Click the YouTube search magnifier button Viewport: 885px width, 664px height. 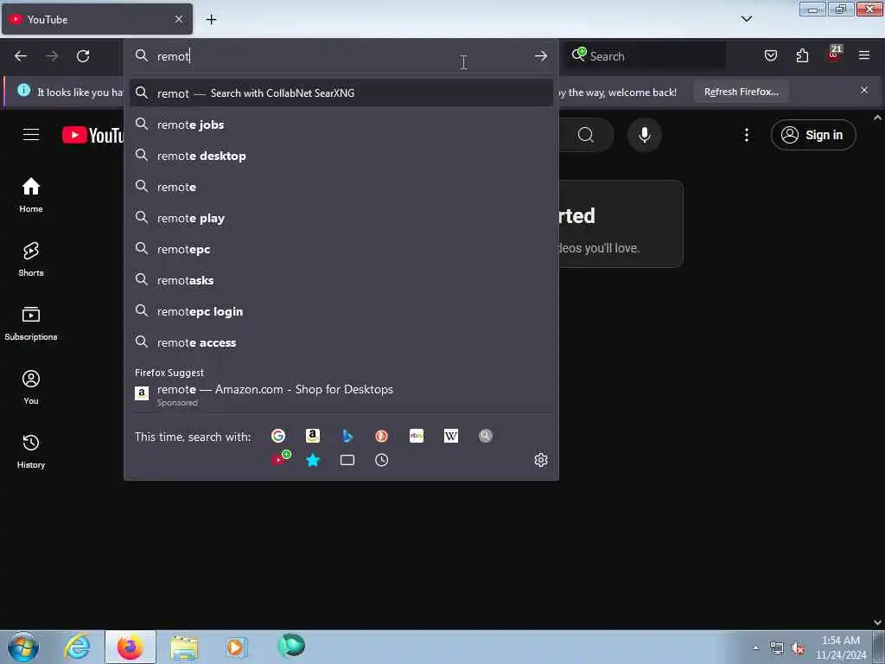pos(586,135)
